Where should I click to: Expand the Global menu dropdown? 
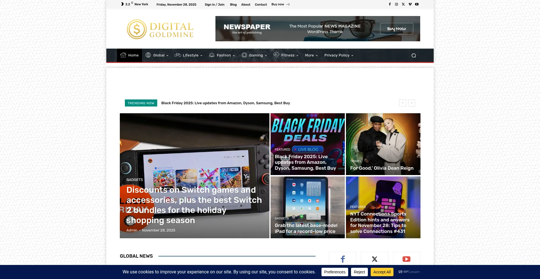pyautogui.click(x=157, y=55)
